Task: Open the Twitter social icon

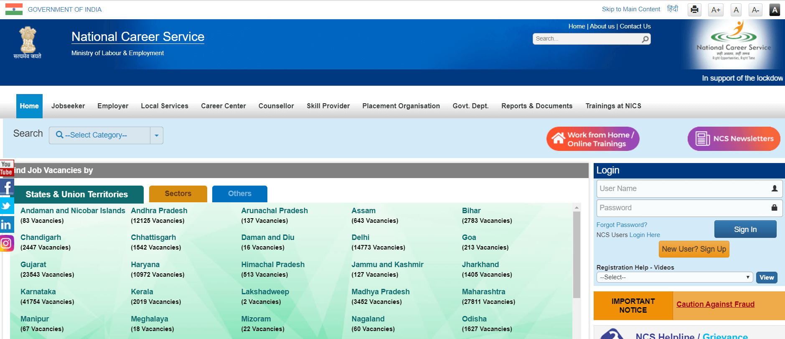Action: point(7,206)
